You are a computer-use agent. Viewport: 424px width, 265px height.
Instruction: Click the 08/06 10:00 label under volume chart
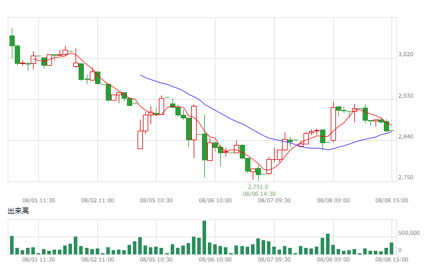pyautogui.click(x=215, y=260)
